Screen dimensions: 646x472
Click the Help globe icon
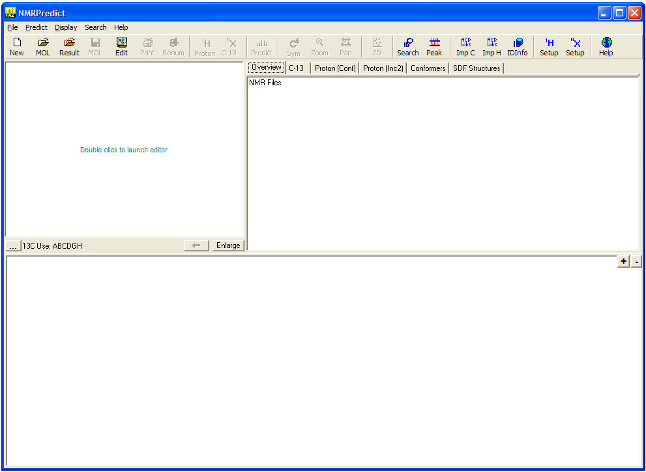[x=606, y=47]
